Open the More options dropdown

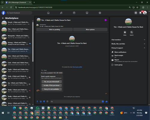(90, 29)
